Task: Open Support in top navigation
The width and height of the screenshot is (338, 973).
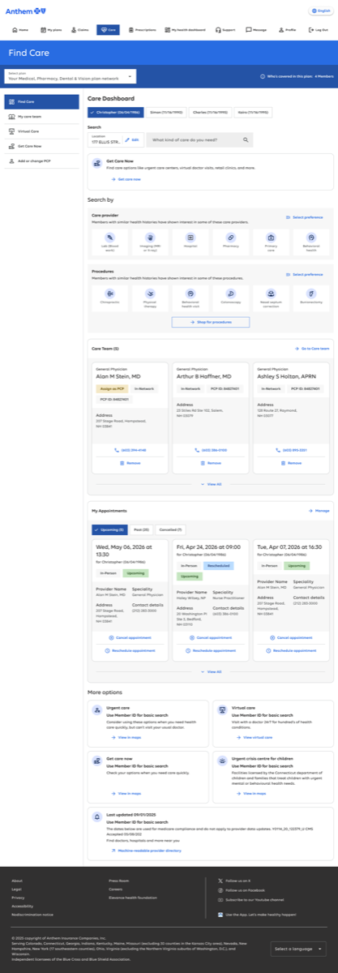Action: 226,29
